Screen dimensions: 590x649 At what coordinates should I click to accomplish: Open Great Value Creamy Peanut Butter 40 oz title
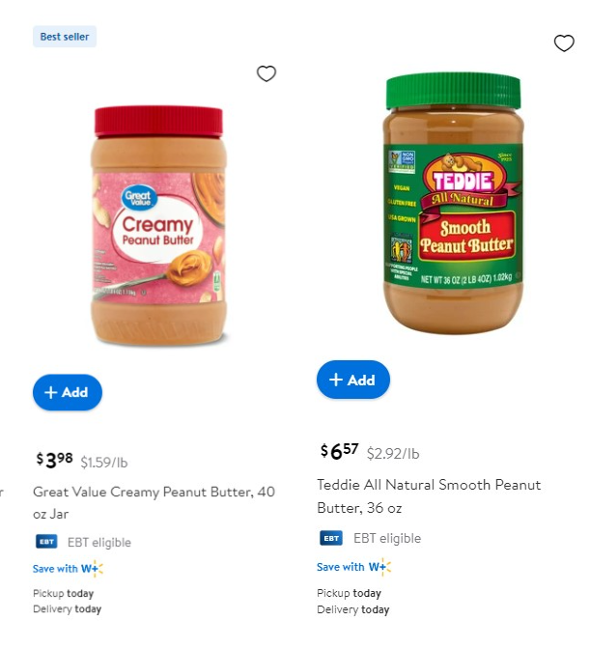coord(154,503)
